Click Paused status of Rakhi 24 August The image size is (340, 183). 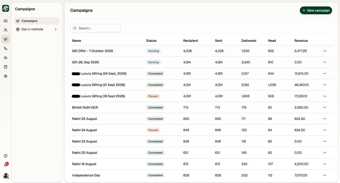(153, 130)
